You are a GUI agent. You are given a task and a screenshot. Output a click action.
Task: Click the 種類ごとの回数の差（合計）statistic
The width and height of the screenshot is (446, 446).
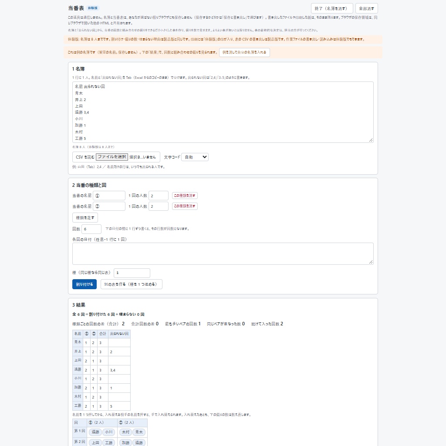[98, 324]
